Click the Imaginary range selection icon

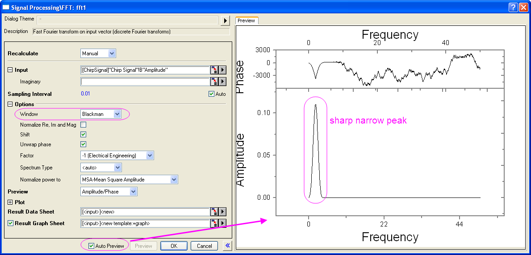(x=214, y=82)
